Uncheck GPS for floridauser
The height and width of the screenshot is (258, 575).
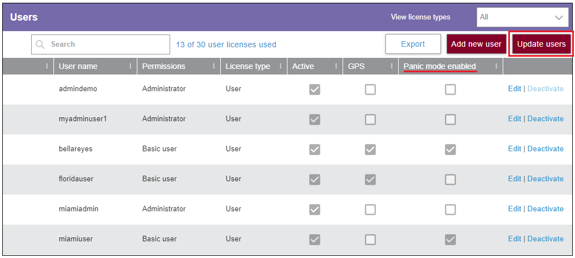coord(370,180)
